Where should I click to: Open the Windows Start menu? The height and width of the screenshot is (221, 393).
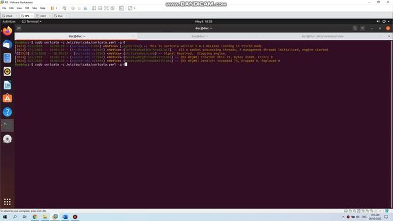[x=5, y=217]
